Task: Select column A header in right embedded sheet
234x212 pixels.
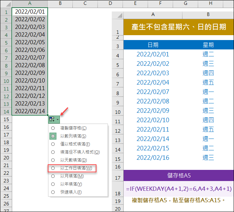Action: pos(153,15)
